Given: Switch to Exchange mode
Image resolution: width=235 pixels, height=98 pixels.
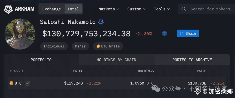Looking at the screenshot, I should [x=51, y=9].
